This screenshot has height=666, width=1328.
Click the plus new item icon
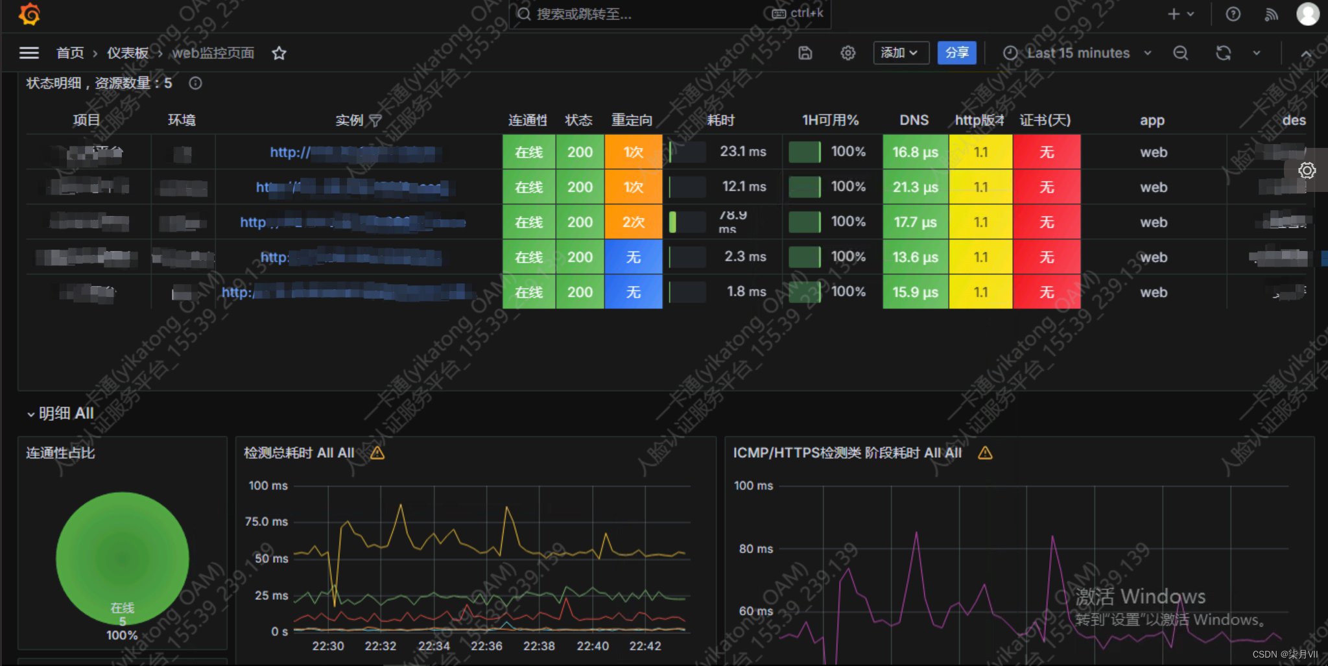[1174, 14]
